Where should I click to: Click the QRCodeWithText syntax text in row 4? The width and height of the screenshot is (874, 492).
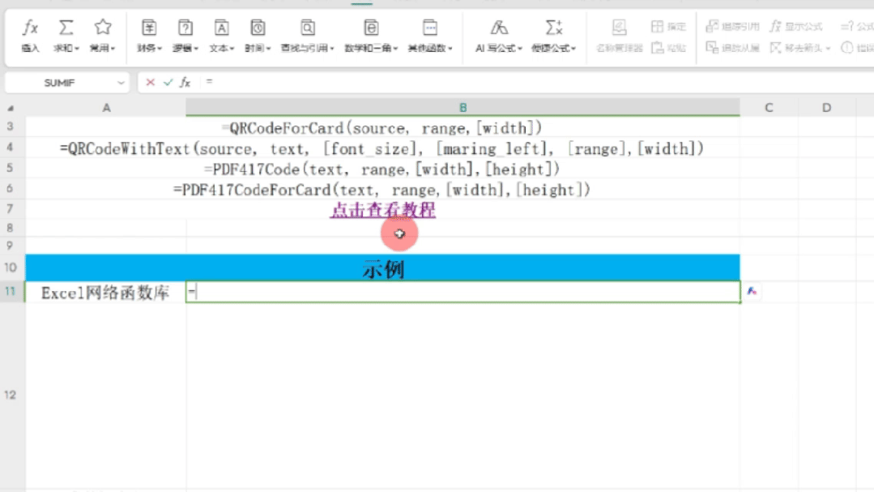pos(382,149)
